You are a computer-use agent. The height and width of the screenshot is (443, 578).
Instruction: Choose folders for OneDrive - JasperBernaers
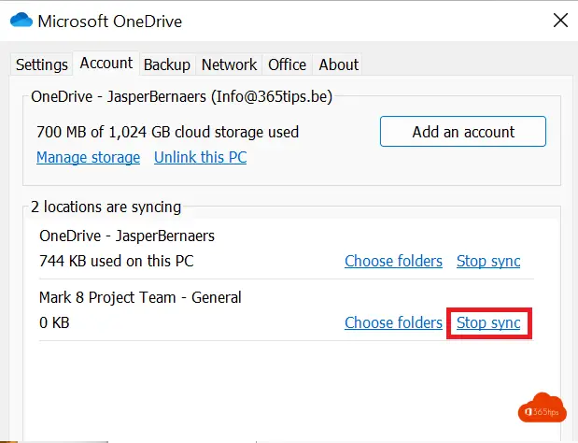click(393, 261)
